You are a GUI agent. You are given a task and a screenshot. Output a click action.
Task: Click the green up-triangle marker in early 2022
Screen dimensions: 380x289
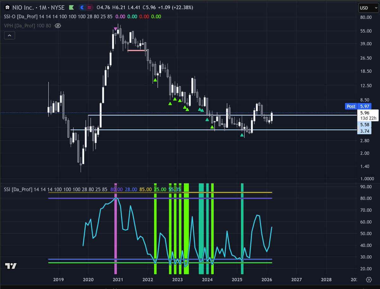(x=155, y=80)
